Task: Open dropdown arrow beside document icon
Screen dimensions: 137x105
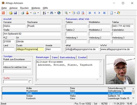Action: coord(115,13)
